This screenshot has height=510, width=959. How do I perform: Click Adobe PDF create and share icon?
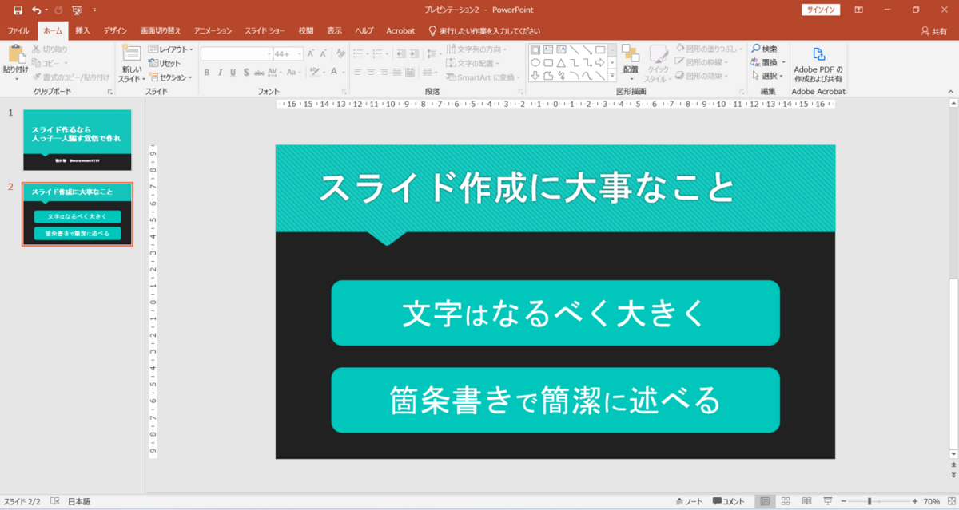(818, 54)
